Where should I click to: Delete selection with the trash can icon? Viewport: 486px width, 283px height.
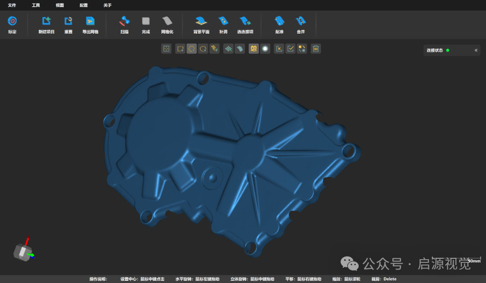pos(316,49)
